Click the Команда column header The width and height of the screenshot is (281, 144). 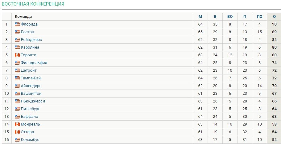(23, 17)
